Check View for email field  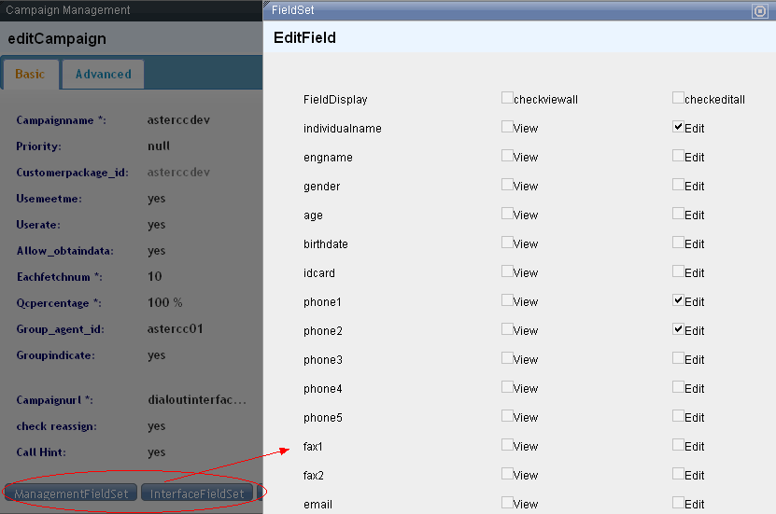[x=507, y=503]
